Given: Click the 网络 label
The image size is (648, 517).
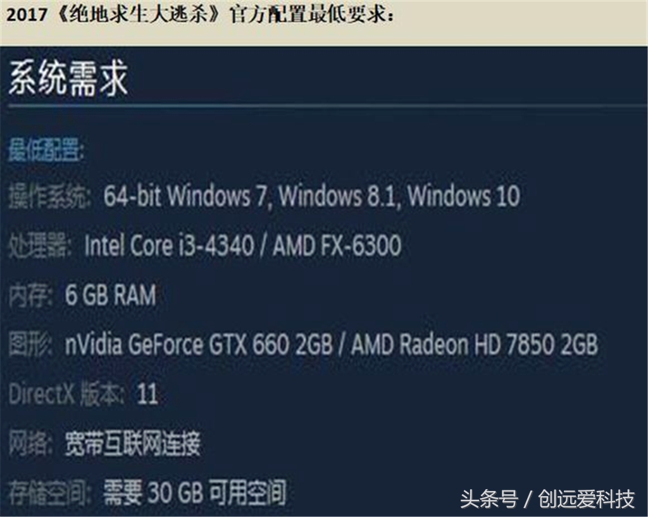Looking at the screenshot, I should tap(31, 444).
